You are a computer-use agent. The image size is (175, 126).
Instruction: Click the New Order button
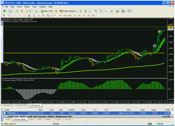click(47, 11)
